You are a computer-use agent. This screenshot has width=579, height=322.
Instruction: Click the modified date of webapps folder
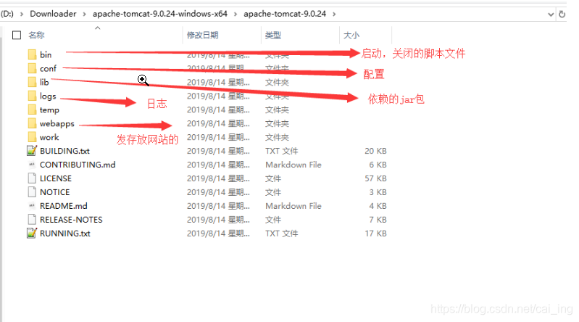218,124
